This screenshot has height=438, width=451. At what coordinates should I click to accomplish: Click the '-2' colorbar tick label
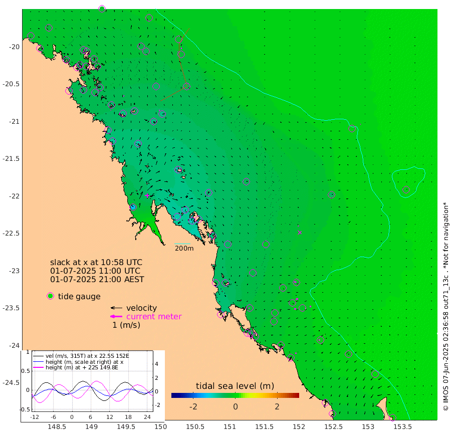pos(193,406)
